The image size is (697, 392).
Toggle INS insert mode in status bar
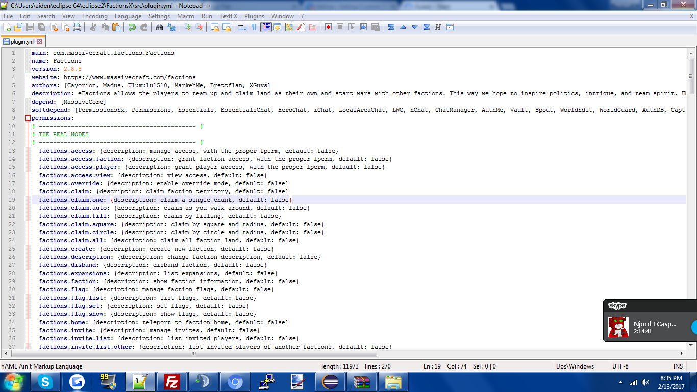678,366
